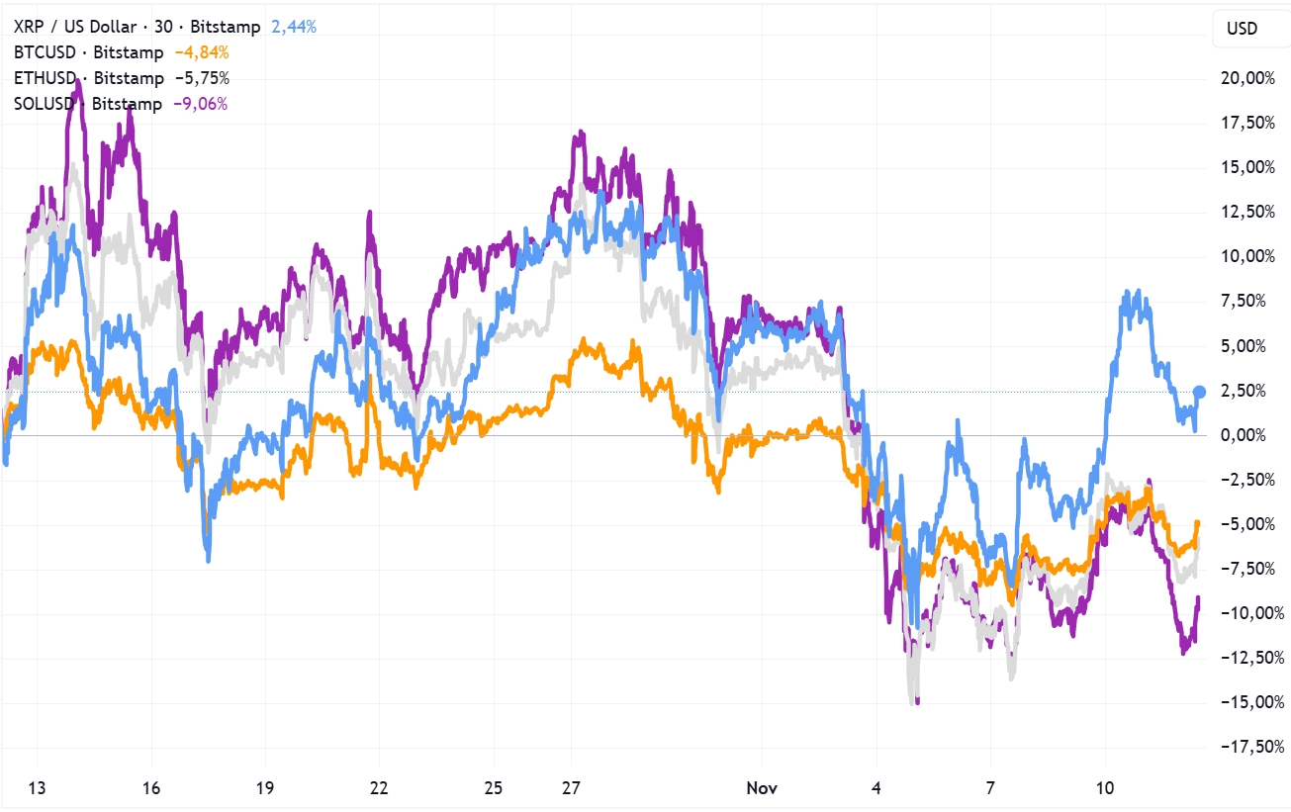Click the ETH −5,75% change value

[202, 78]
